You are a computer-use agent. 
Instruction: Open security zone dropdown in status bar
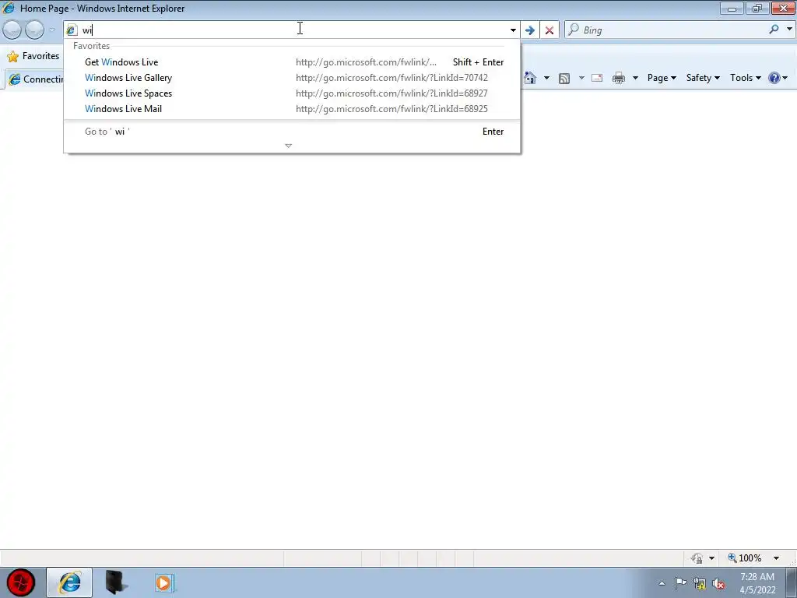click(x=711, y=558)
